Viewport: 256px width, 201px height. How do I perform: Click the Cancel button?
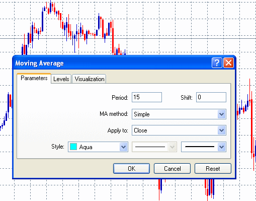pyautogui.click(x=172, y=168)
